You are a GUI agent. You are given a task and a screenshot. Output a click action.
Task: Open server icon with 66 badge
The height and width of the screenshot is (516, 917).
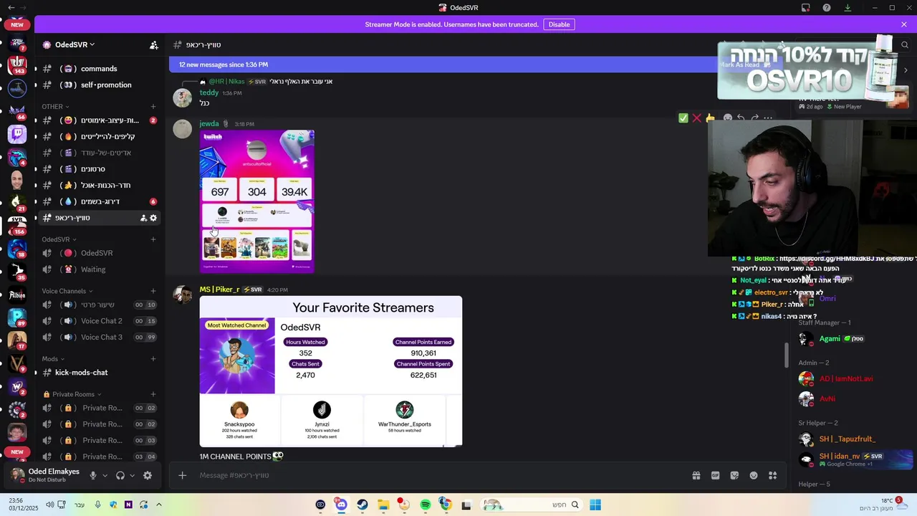17,110
